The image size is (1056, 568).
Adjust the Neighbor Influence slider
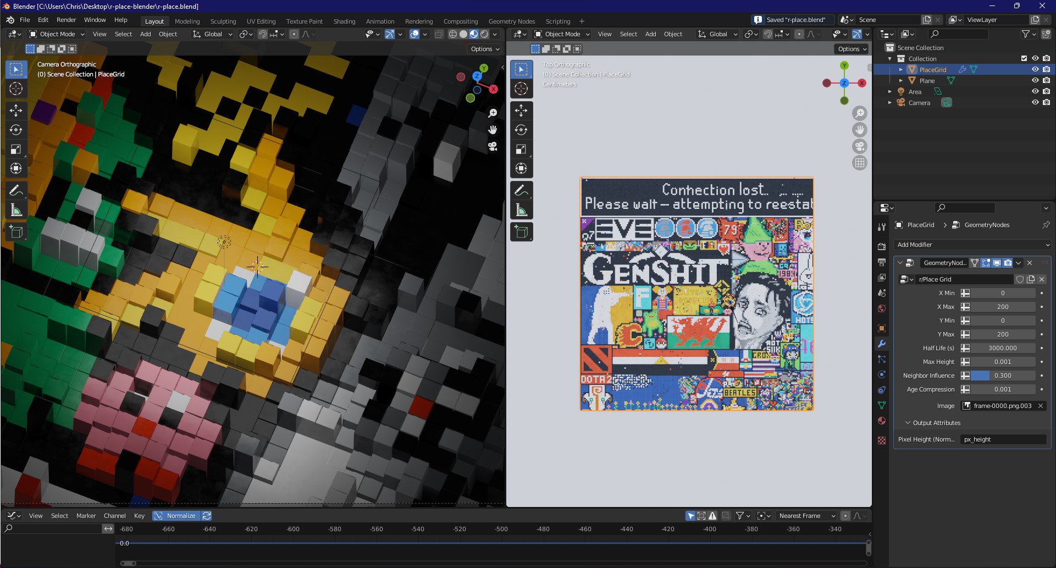[x=1003, y=376]
